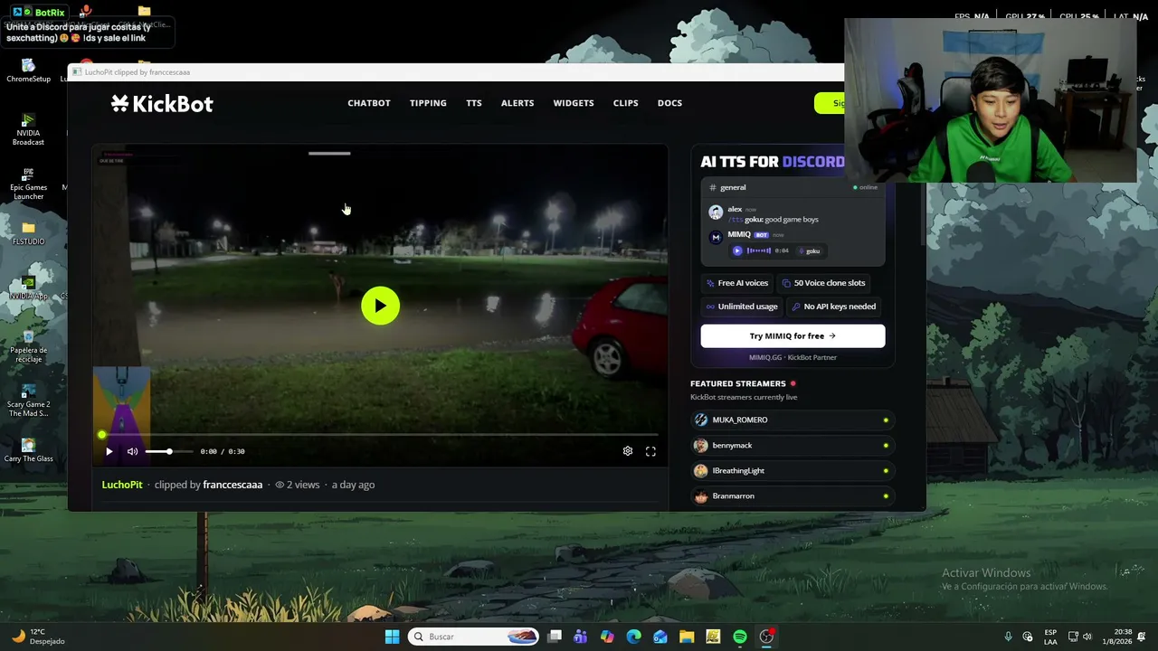Select the Branmarron featured streamer
This screenshot has width=1158, height=651.
point(792,495)
